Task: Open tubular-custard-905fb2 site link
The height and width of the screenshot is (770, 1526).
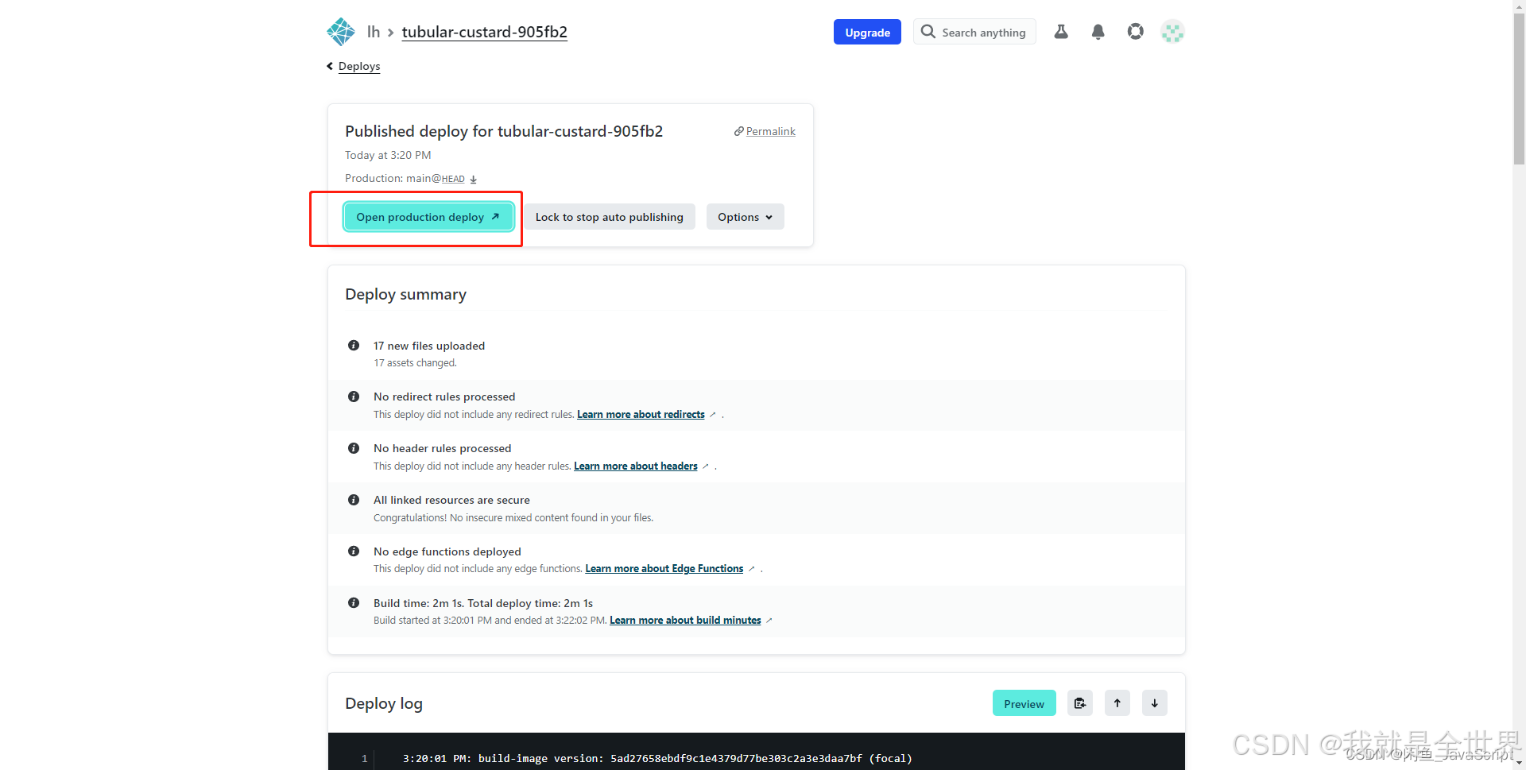Action: [484, 32]
